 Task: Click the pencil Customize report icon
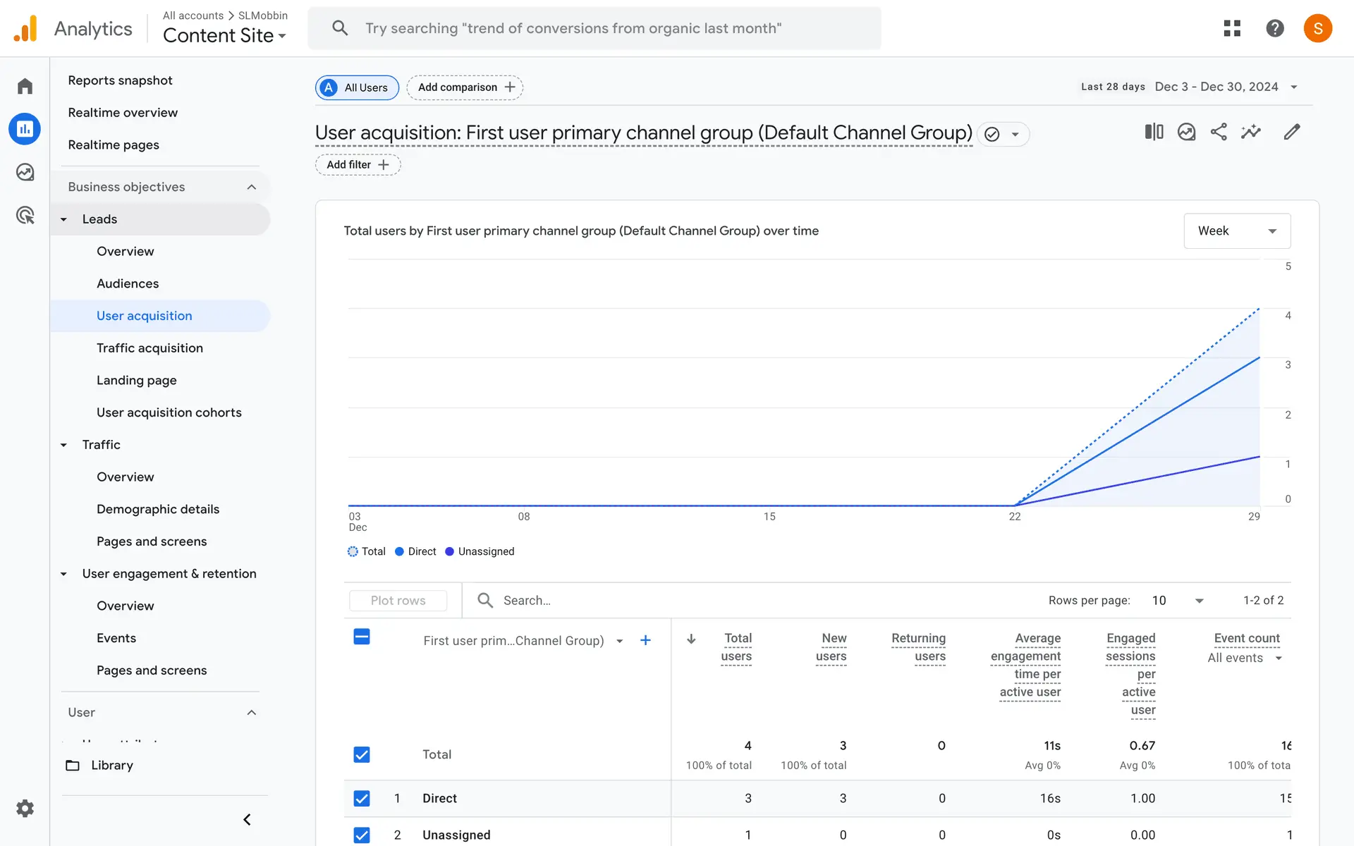pos(1291,132)
